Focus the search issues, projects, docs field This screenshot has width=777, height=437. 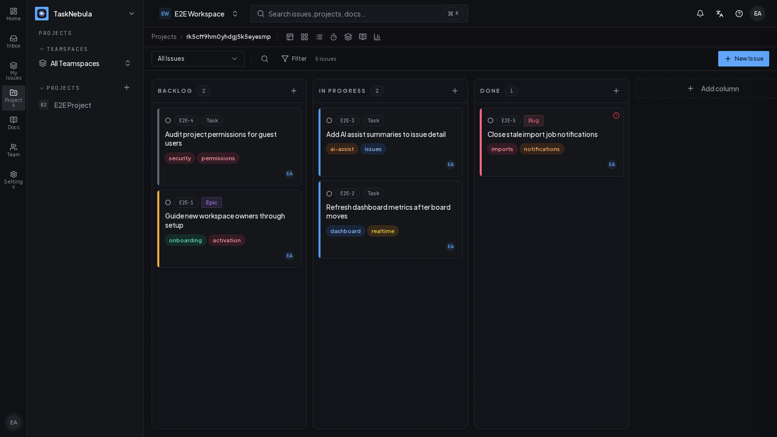point(359,14)
